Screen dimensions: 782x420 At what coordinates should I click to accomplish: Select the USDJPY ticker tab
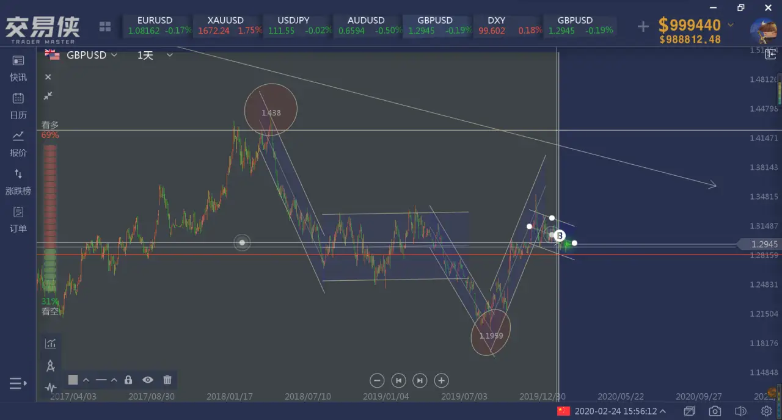click(298, 26)
